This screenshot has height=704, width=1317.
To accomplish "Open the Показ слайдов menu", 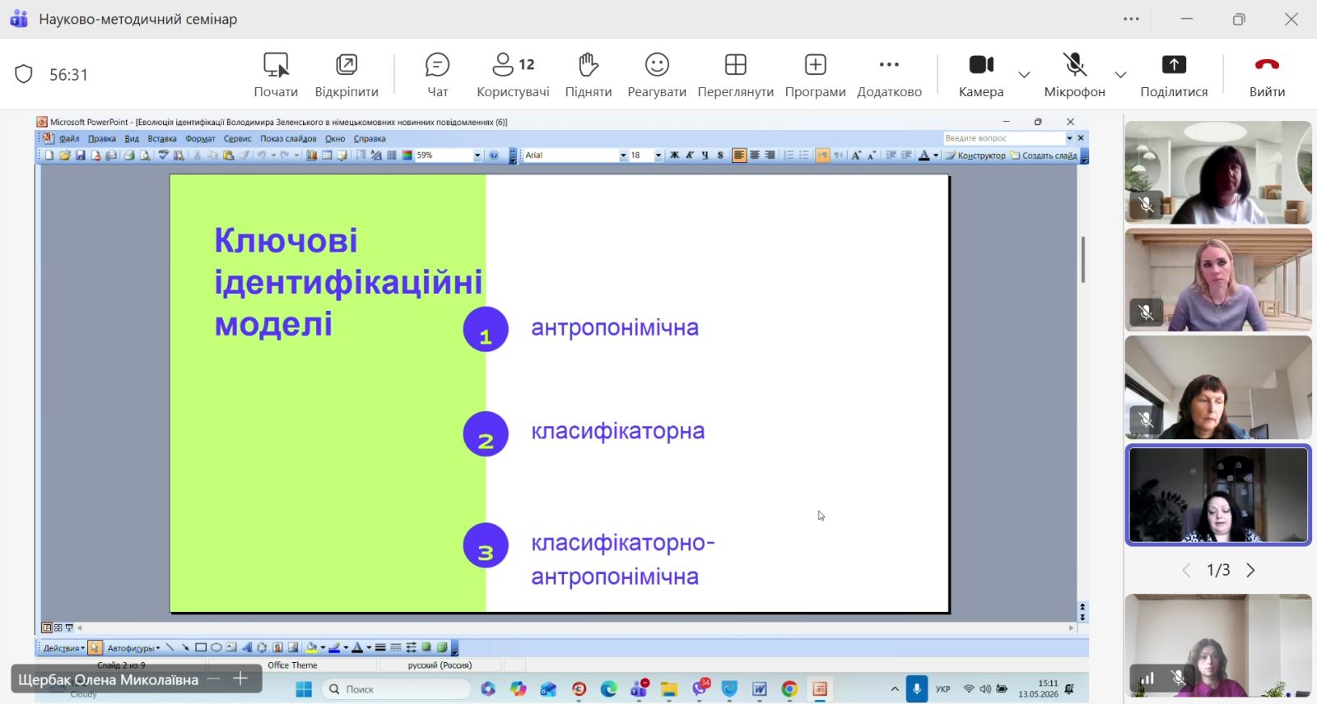I will point(288,139).
